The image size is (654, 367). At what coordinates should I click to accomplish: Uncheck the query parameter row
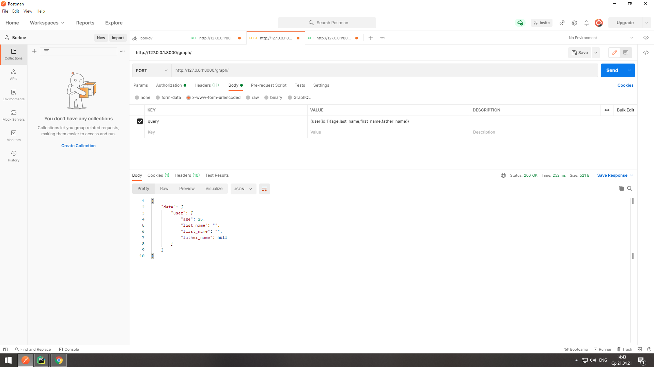tap(140, 121)
